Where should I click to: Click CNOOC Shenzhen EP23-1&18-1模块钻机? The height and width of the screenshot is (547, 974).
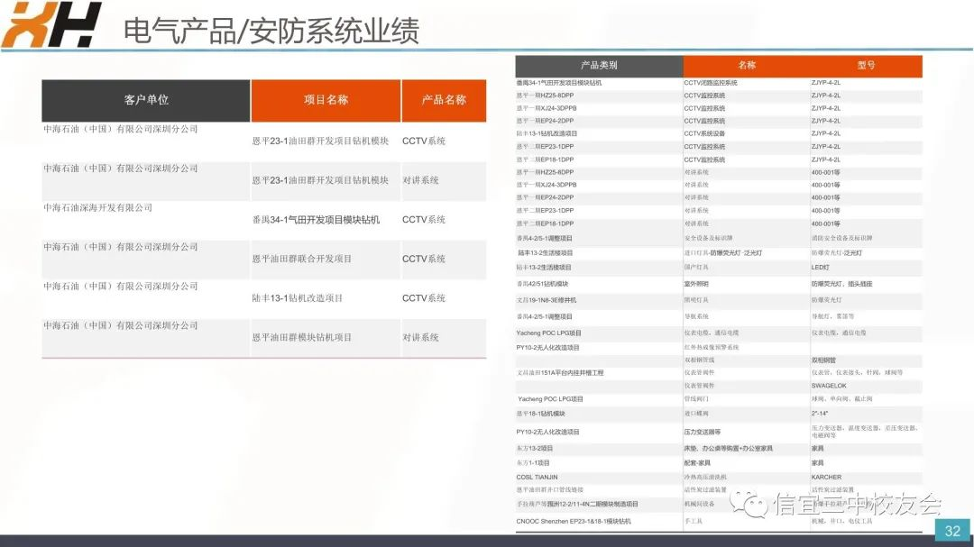[x=574, y=522]
